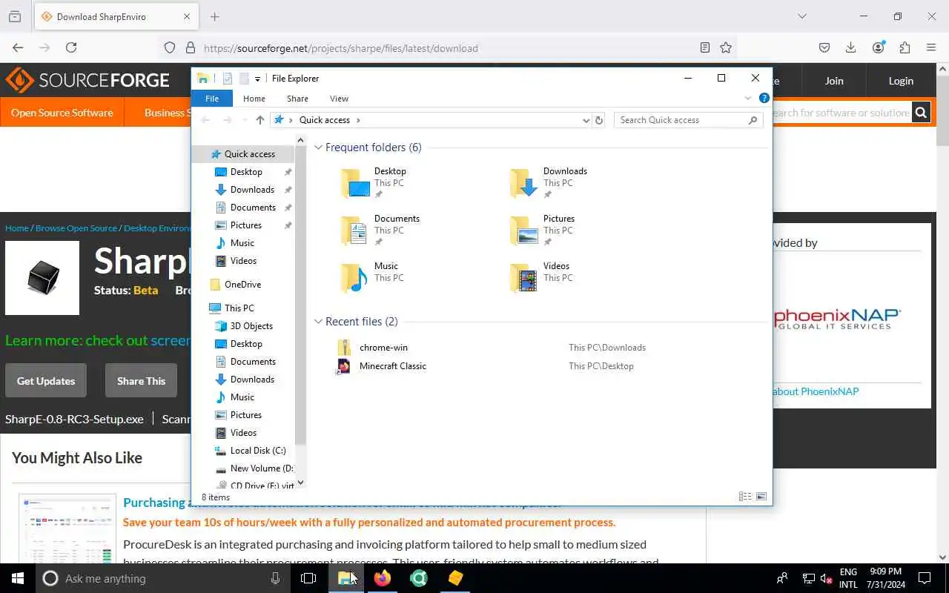Screen dimensions: 949x593
Task: Open new Firefox tab with plus
Action: 214,16
